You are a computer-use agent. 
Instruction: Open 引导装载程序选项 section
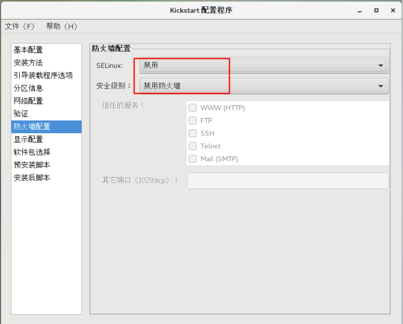[47, 76]
